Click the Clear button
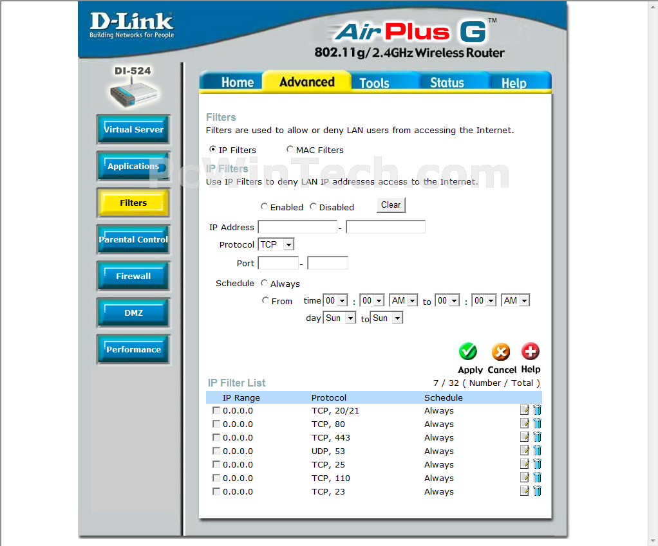 391,205
